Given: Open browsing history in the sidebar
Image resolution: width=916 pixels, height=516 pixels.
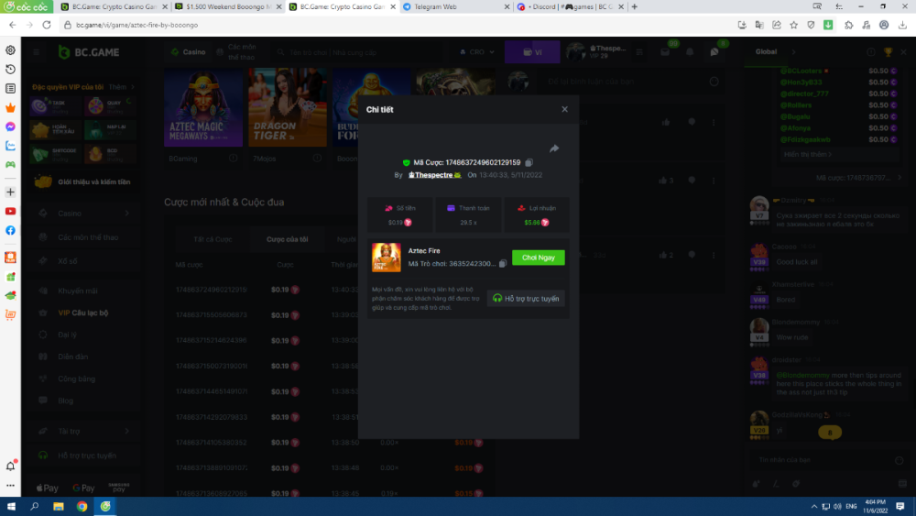Looking at the screenshot, I should (10, 70).
